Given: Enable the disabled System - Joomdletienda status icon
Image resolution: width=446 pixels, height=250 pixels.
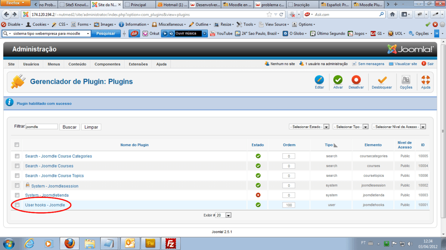Looking at the screenshot, I should (x=258, y=195).
